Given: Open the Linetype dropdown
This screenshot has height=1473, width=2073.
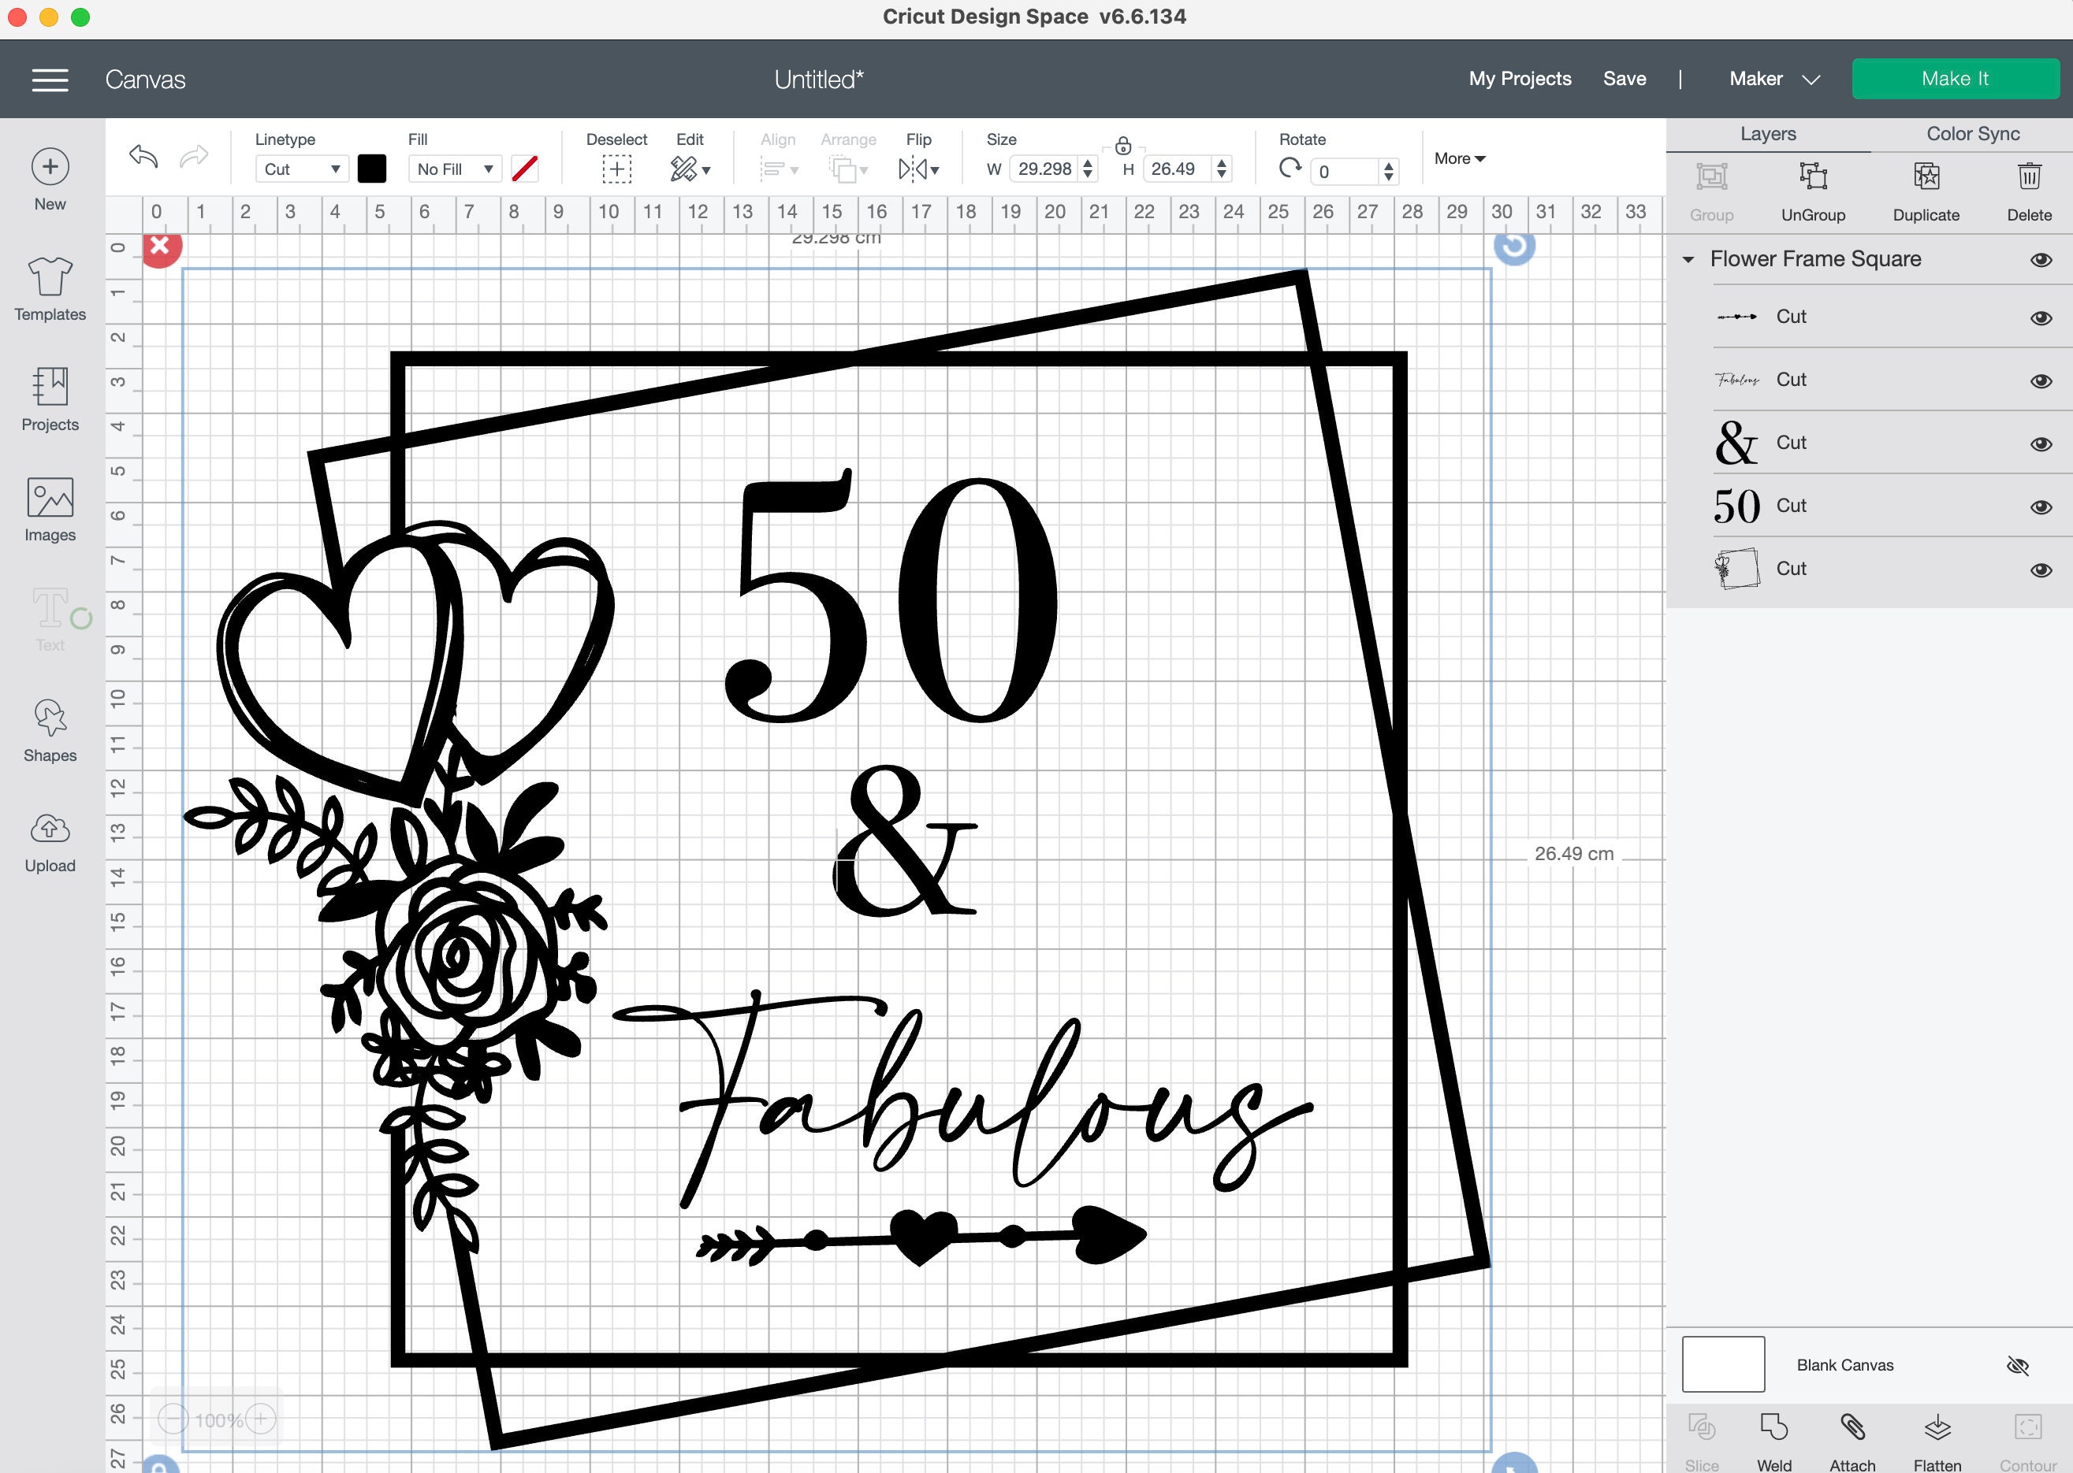Looking at the screenshot, I should coord(301,169).
